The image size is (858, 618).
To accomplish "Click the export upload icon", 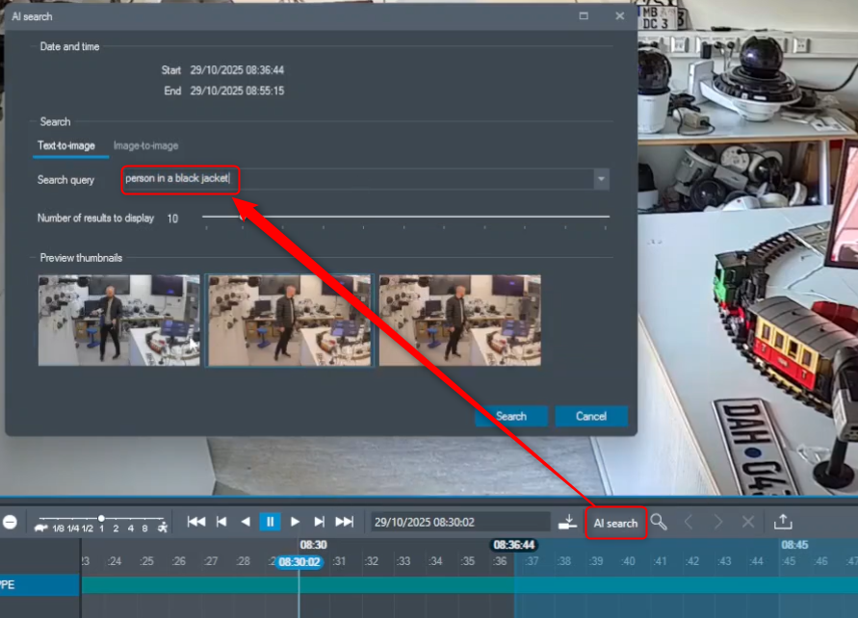I will 783,522.
